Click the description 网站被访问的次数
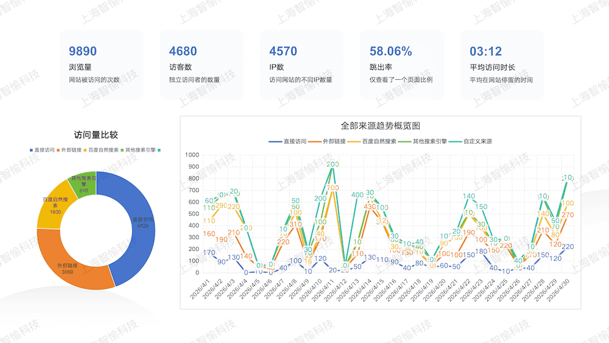This screenshot has width=609, height=343. pos(94,80)
